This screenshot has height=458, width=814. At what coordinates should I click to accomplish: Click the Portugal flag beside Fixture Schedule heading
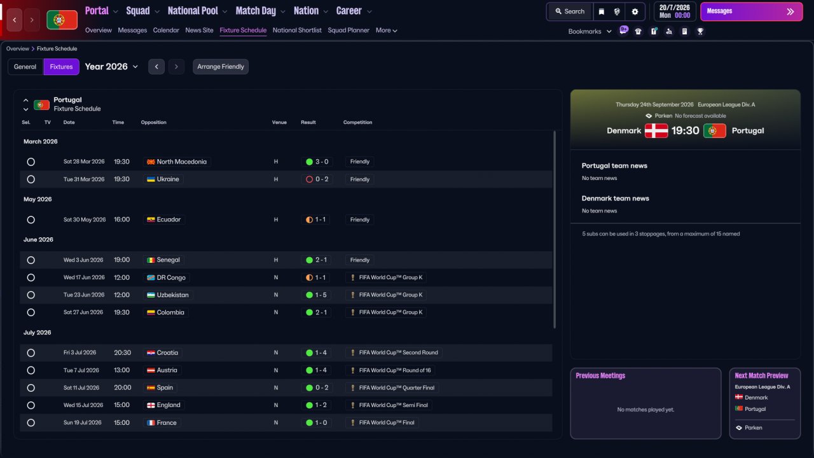click(41, 104)
